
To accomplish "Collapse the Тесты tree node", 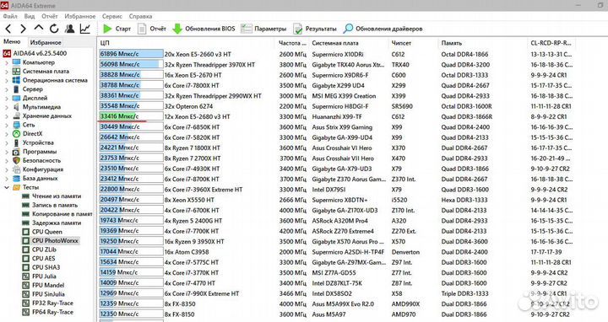I will coord(7,187).
